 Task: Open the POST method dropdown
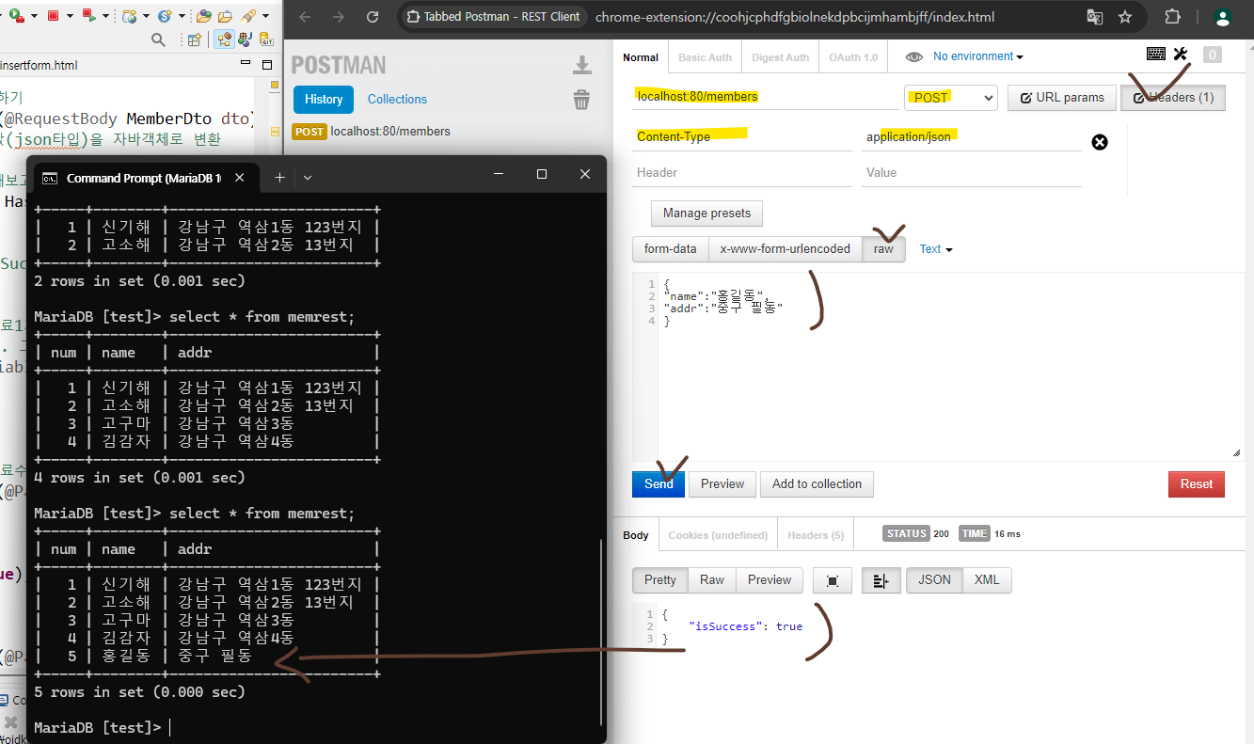(x=950, y=98)
